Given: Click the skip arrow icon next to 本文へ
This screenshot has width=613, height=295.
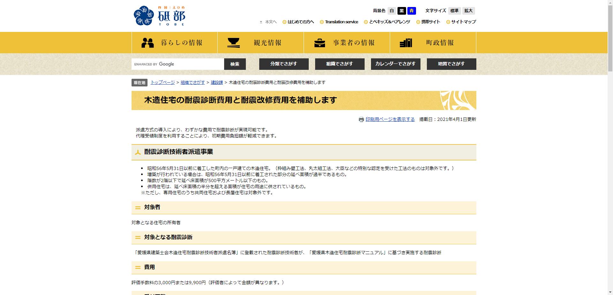Looking at the screenshot, I should tap(261, 22).
